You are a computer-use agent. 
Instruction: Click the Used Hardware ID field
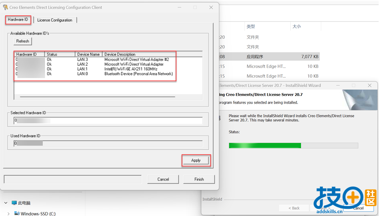point(108,143)
